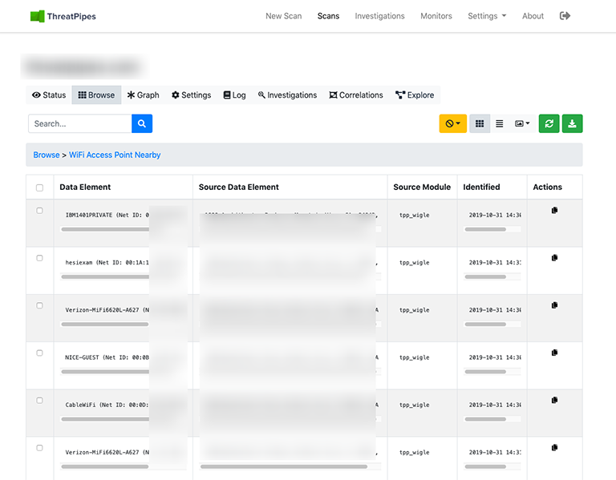Open New Scan from navbar
The image size is (616, 480).
[x=283, y=16]
